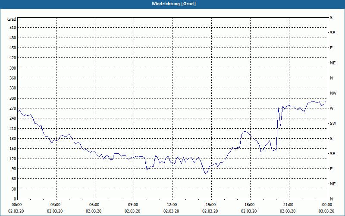
Task: Select the 06:00 time label
Action: 94,205
